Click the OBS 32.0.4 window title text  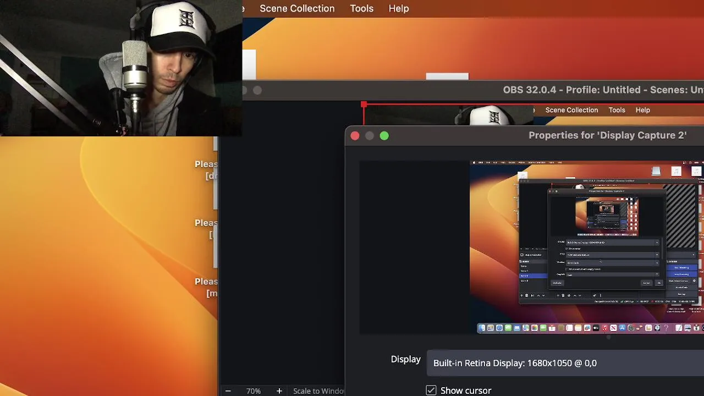click(x=603, y=90)
